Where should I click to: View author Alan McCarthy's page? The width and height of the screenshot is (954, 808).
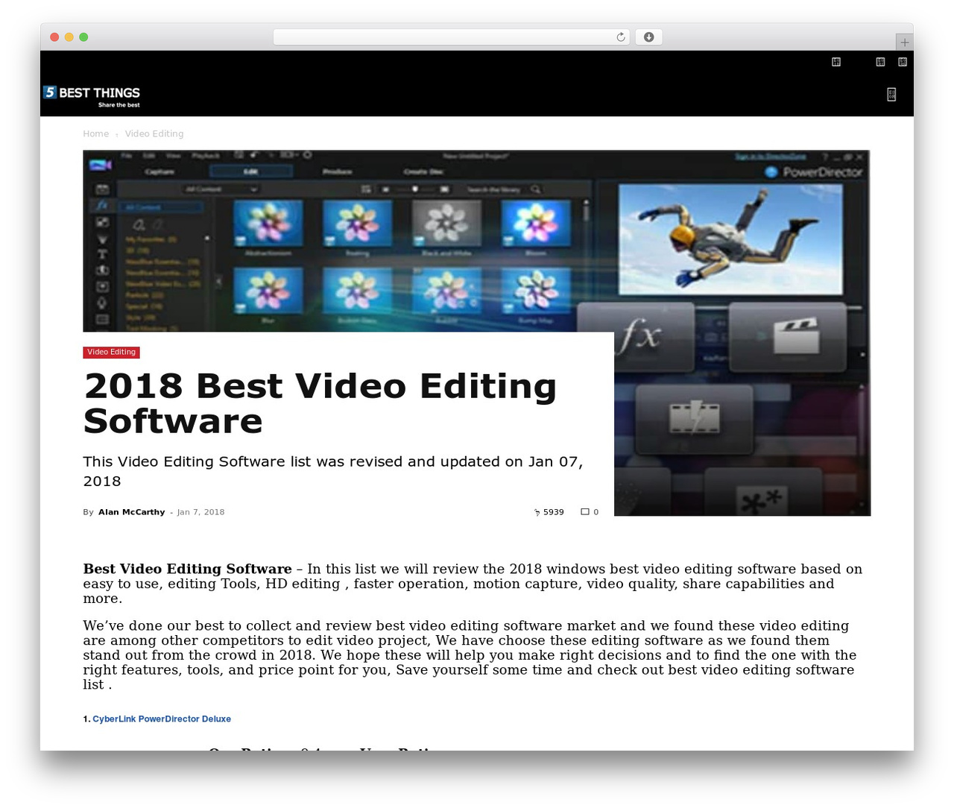pos(132,512)
